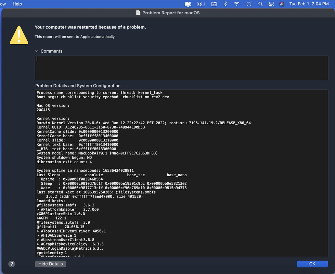Click the 'Hibernation exit count: 4' line
The width and height of the screenshot is (335, 274).
tap(64, 162)
